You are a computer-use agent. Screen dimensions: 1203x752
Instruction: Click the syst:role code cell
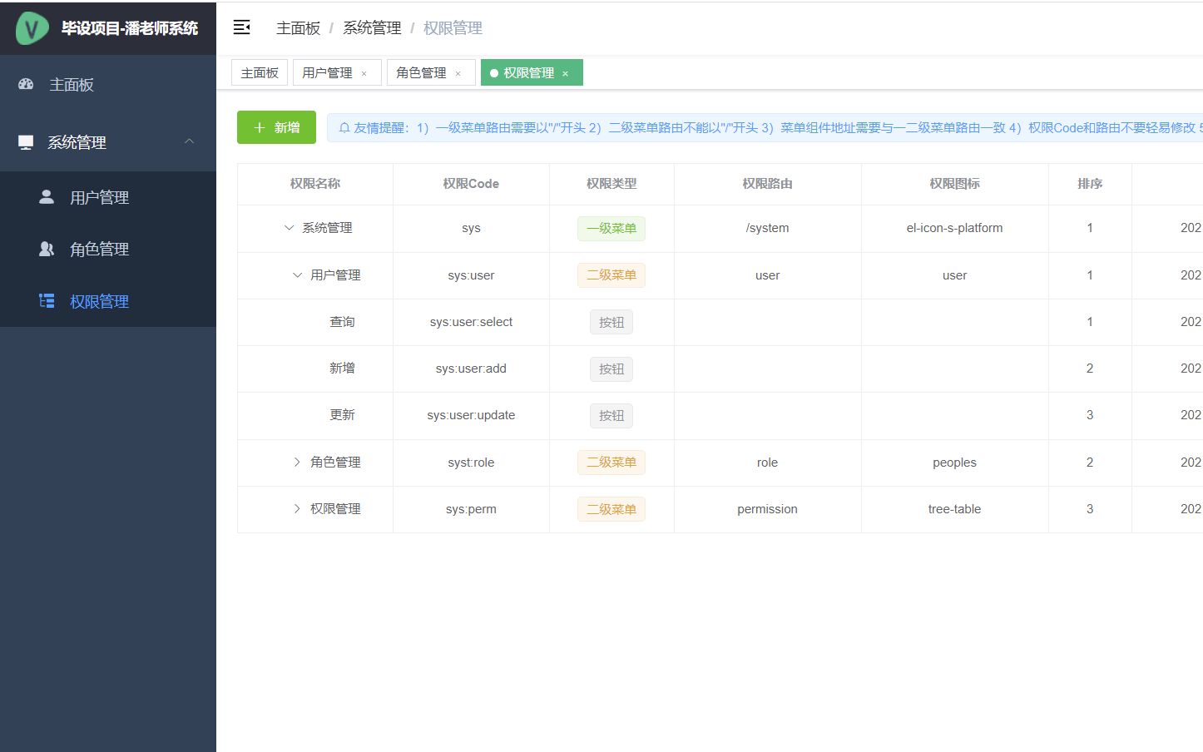pyautogui.click(x=471, y=463)
